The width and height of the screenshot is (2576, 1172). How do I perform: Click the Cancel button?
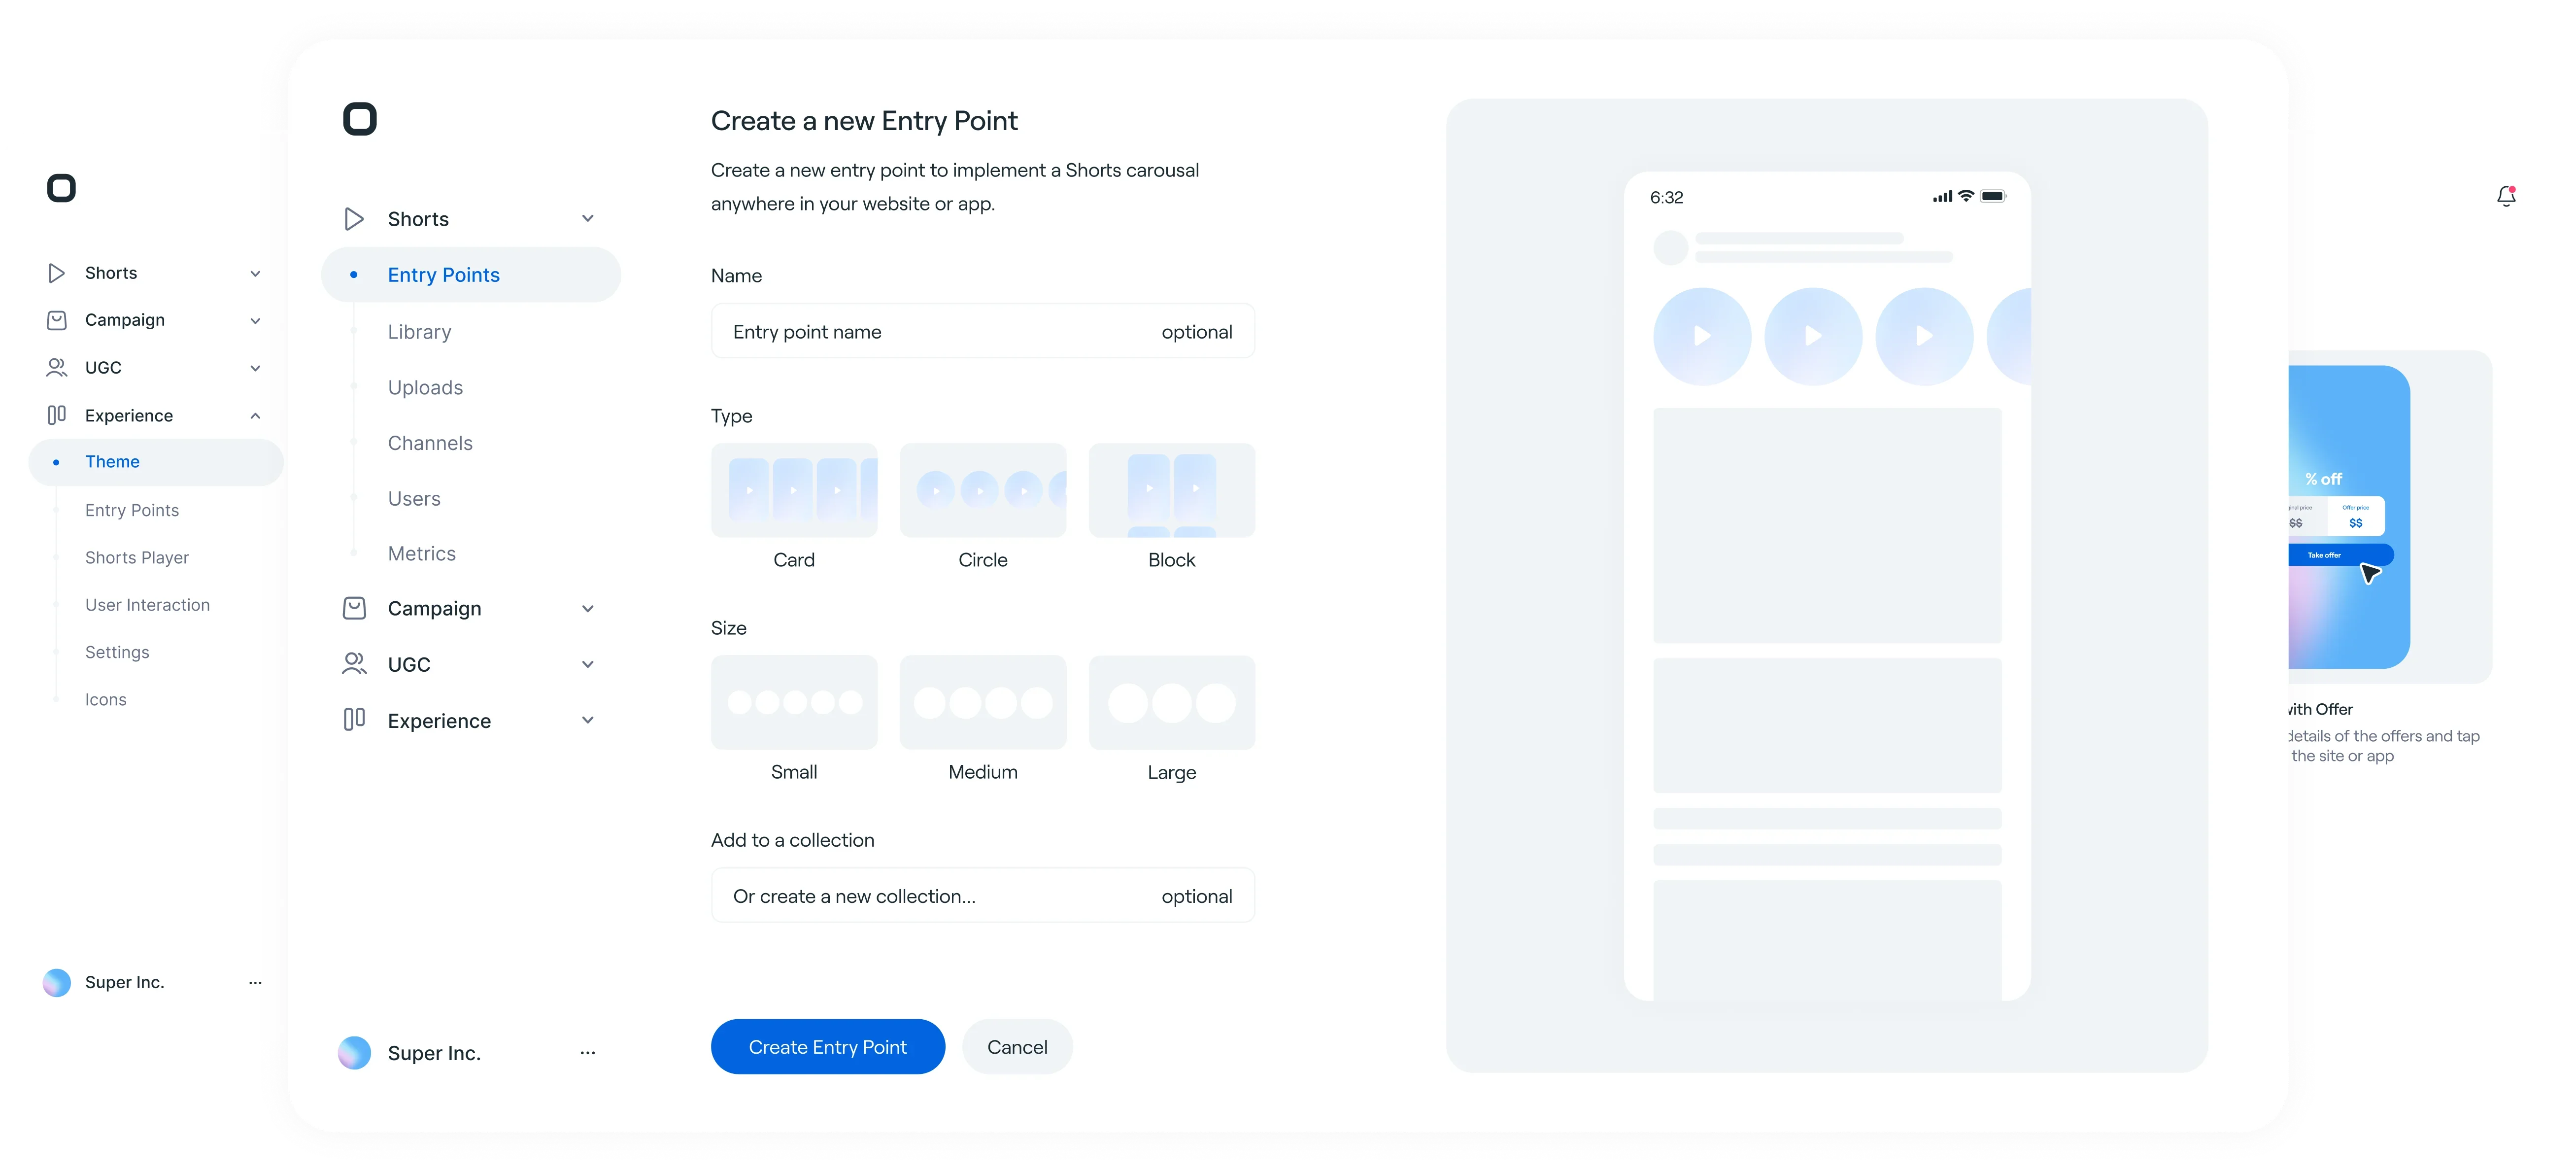coord(1017,1047)
